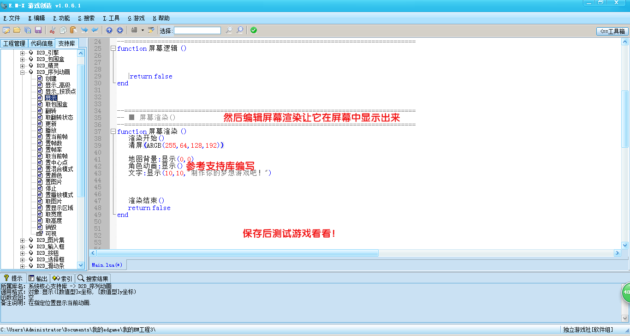The width and height of the screenshot is (630, 336).
Task: Expand the D2D_精灵 tree node
Action: click(22, 66)
